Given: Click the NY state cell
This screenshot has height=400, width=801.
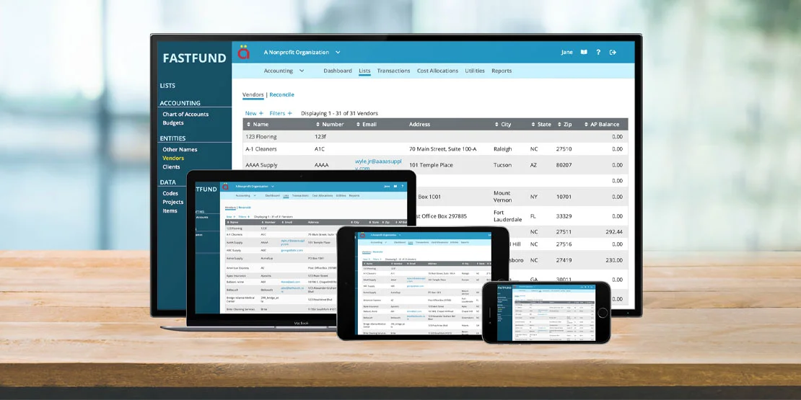Looking at the screenshot, I should click(534, 197).
